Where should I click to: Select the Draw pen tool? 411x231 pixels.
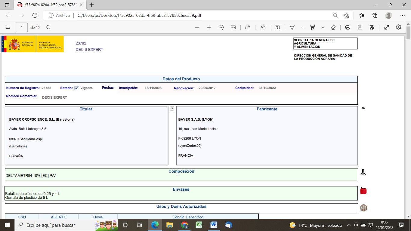coord(292,27)
